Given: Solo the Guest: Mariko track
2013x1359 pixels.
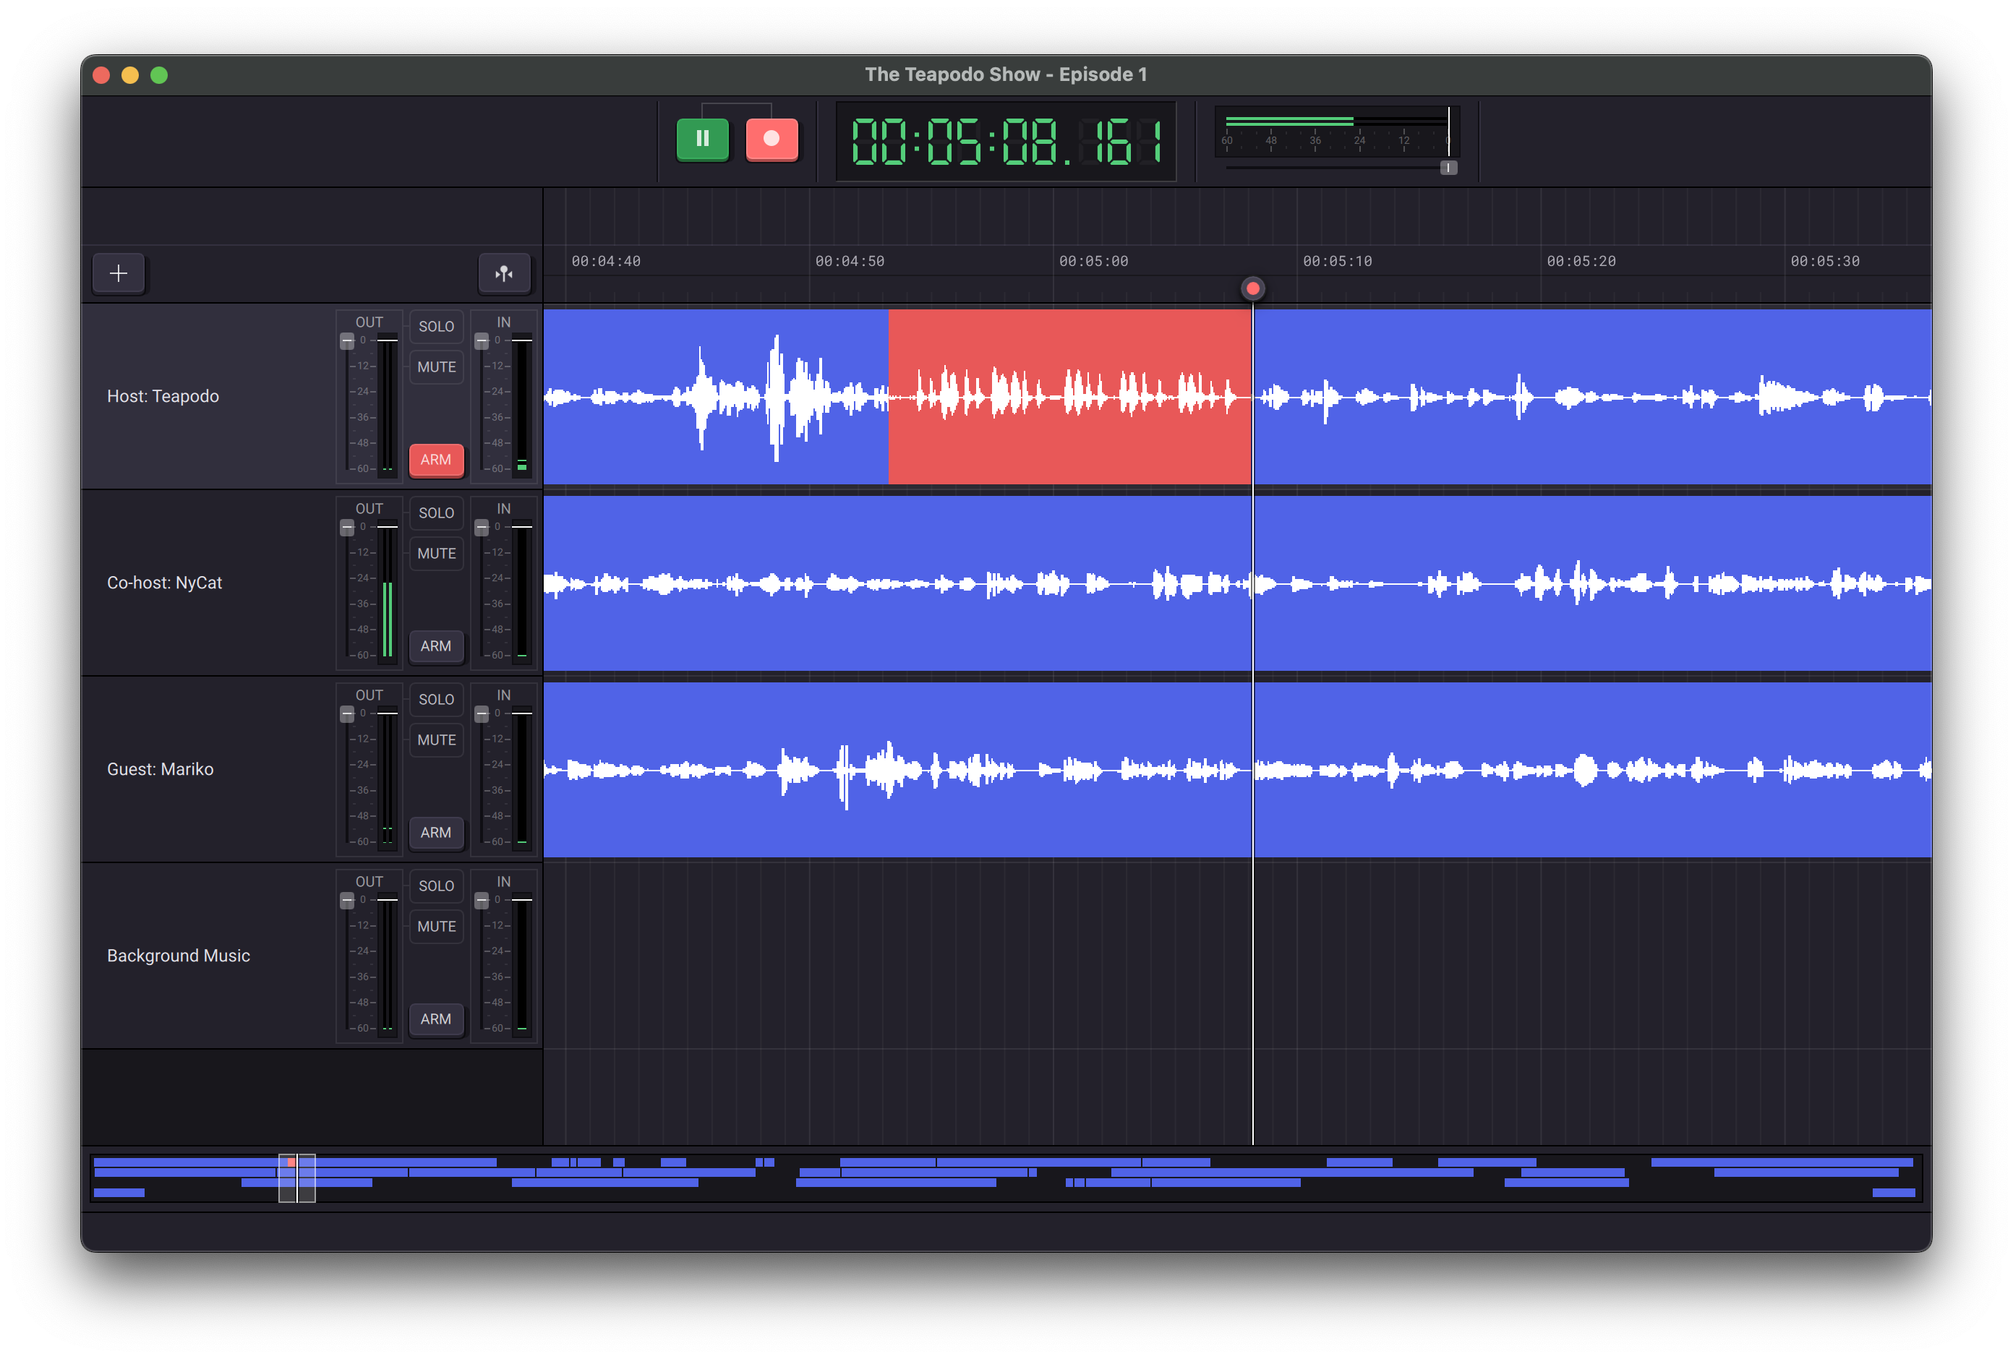Looking at the screenshot, I should pos(436,699).
